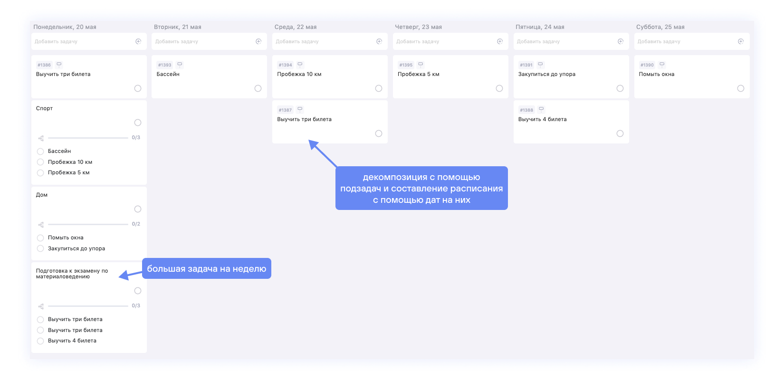Click the subtask tree icon in Дом card
Screen dimensions: 784x380
tap(41, 225)
